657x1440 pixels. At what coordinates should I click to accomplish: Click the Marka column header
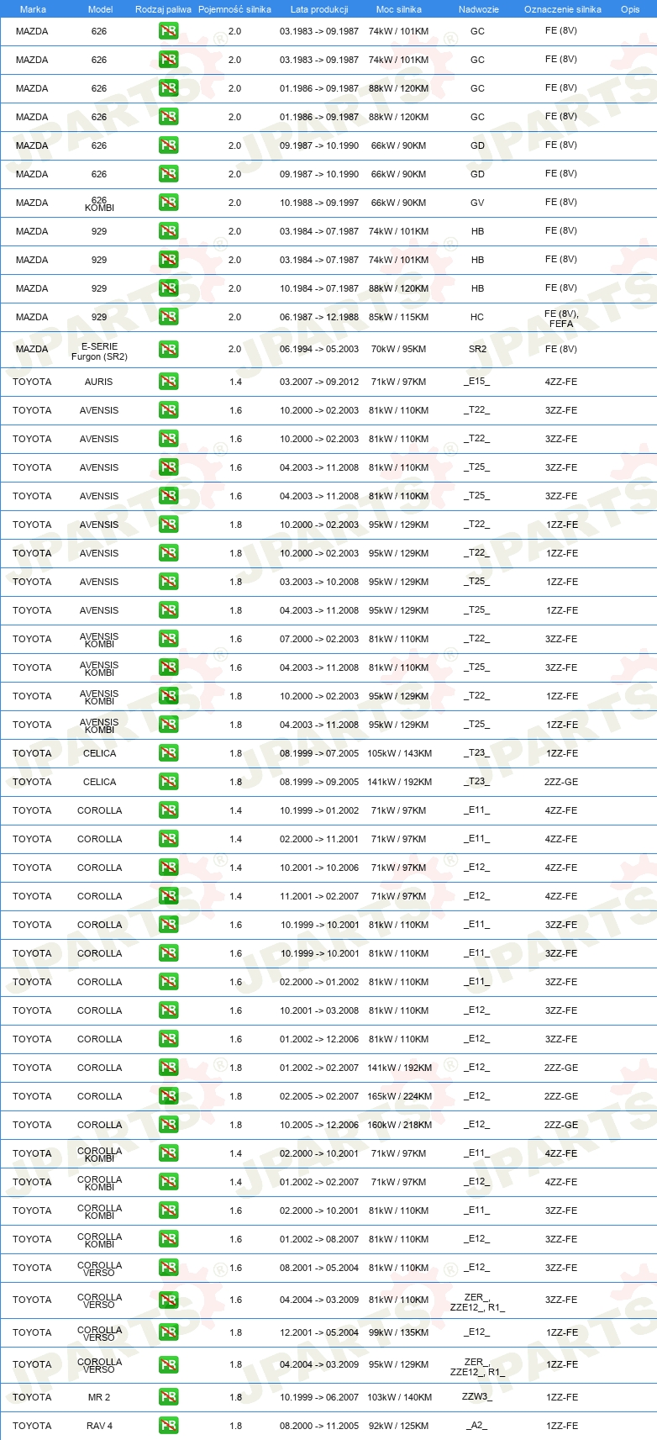tap(33, 9)
